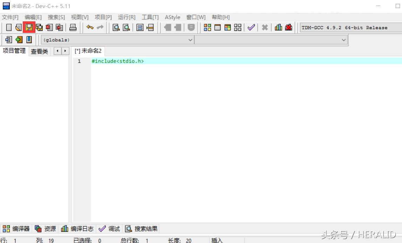Show the 调试 bottom panel tab
Image resolution: width=402 pixels, height=243 pixels.
tap(109, 229)
